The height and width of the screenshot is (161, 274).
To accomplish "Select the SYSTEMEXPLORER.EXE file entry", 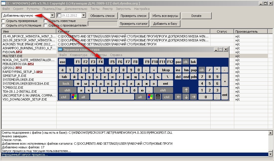I will pos(18,80).
